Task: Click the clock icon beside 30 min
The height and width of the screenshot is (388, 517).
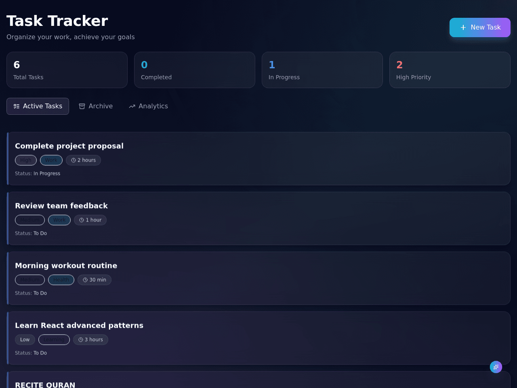Action: coord(85,280)
